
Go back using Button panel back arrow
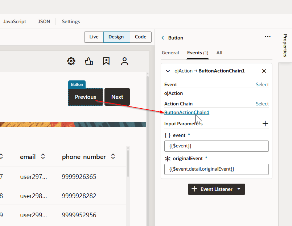point(163,38)
